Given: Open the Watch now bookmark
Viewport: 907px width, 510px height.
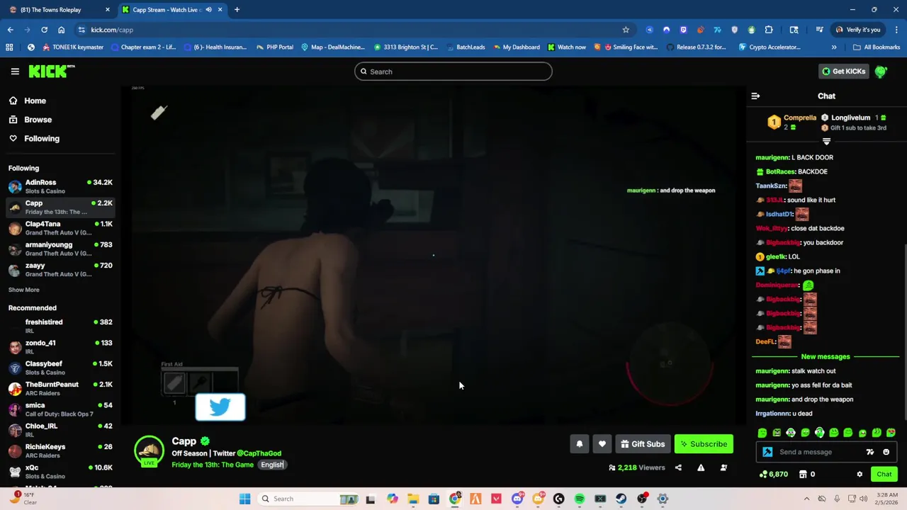Looking at the screenshot, I should tap(566, 47).
